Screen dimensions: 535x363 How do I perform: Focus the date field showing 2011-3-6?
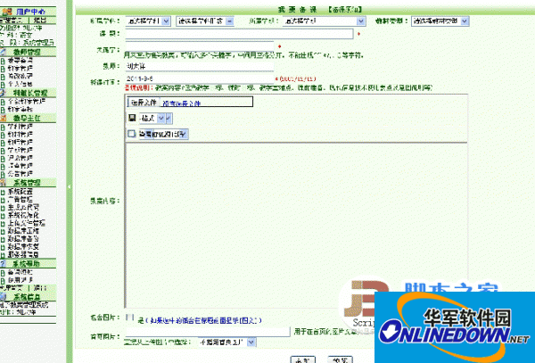(x=199, y=78)
